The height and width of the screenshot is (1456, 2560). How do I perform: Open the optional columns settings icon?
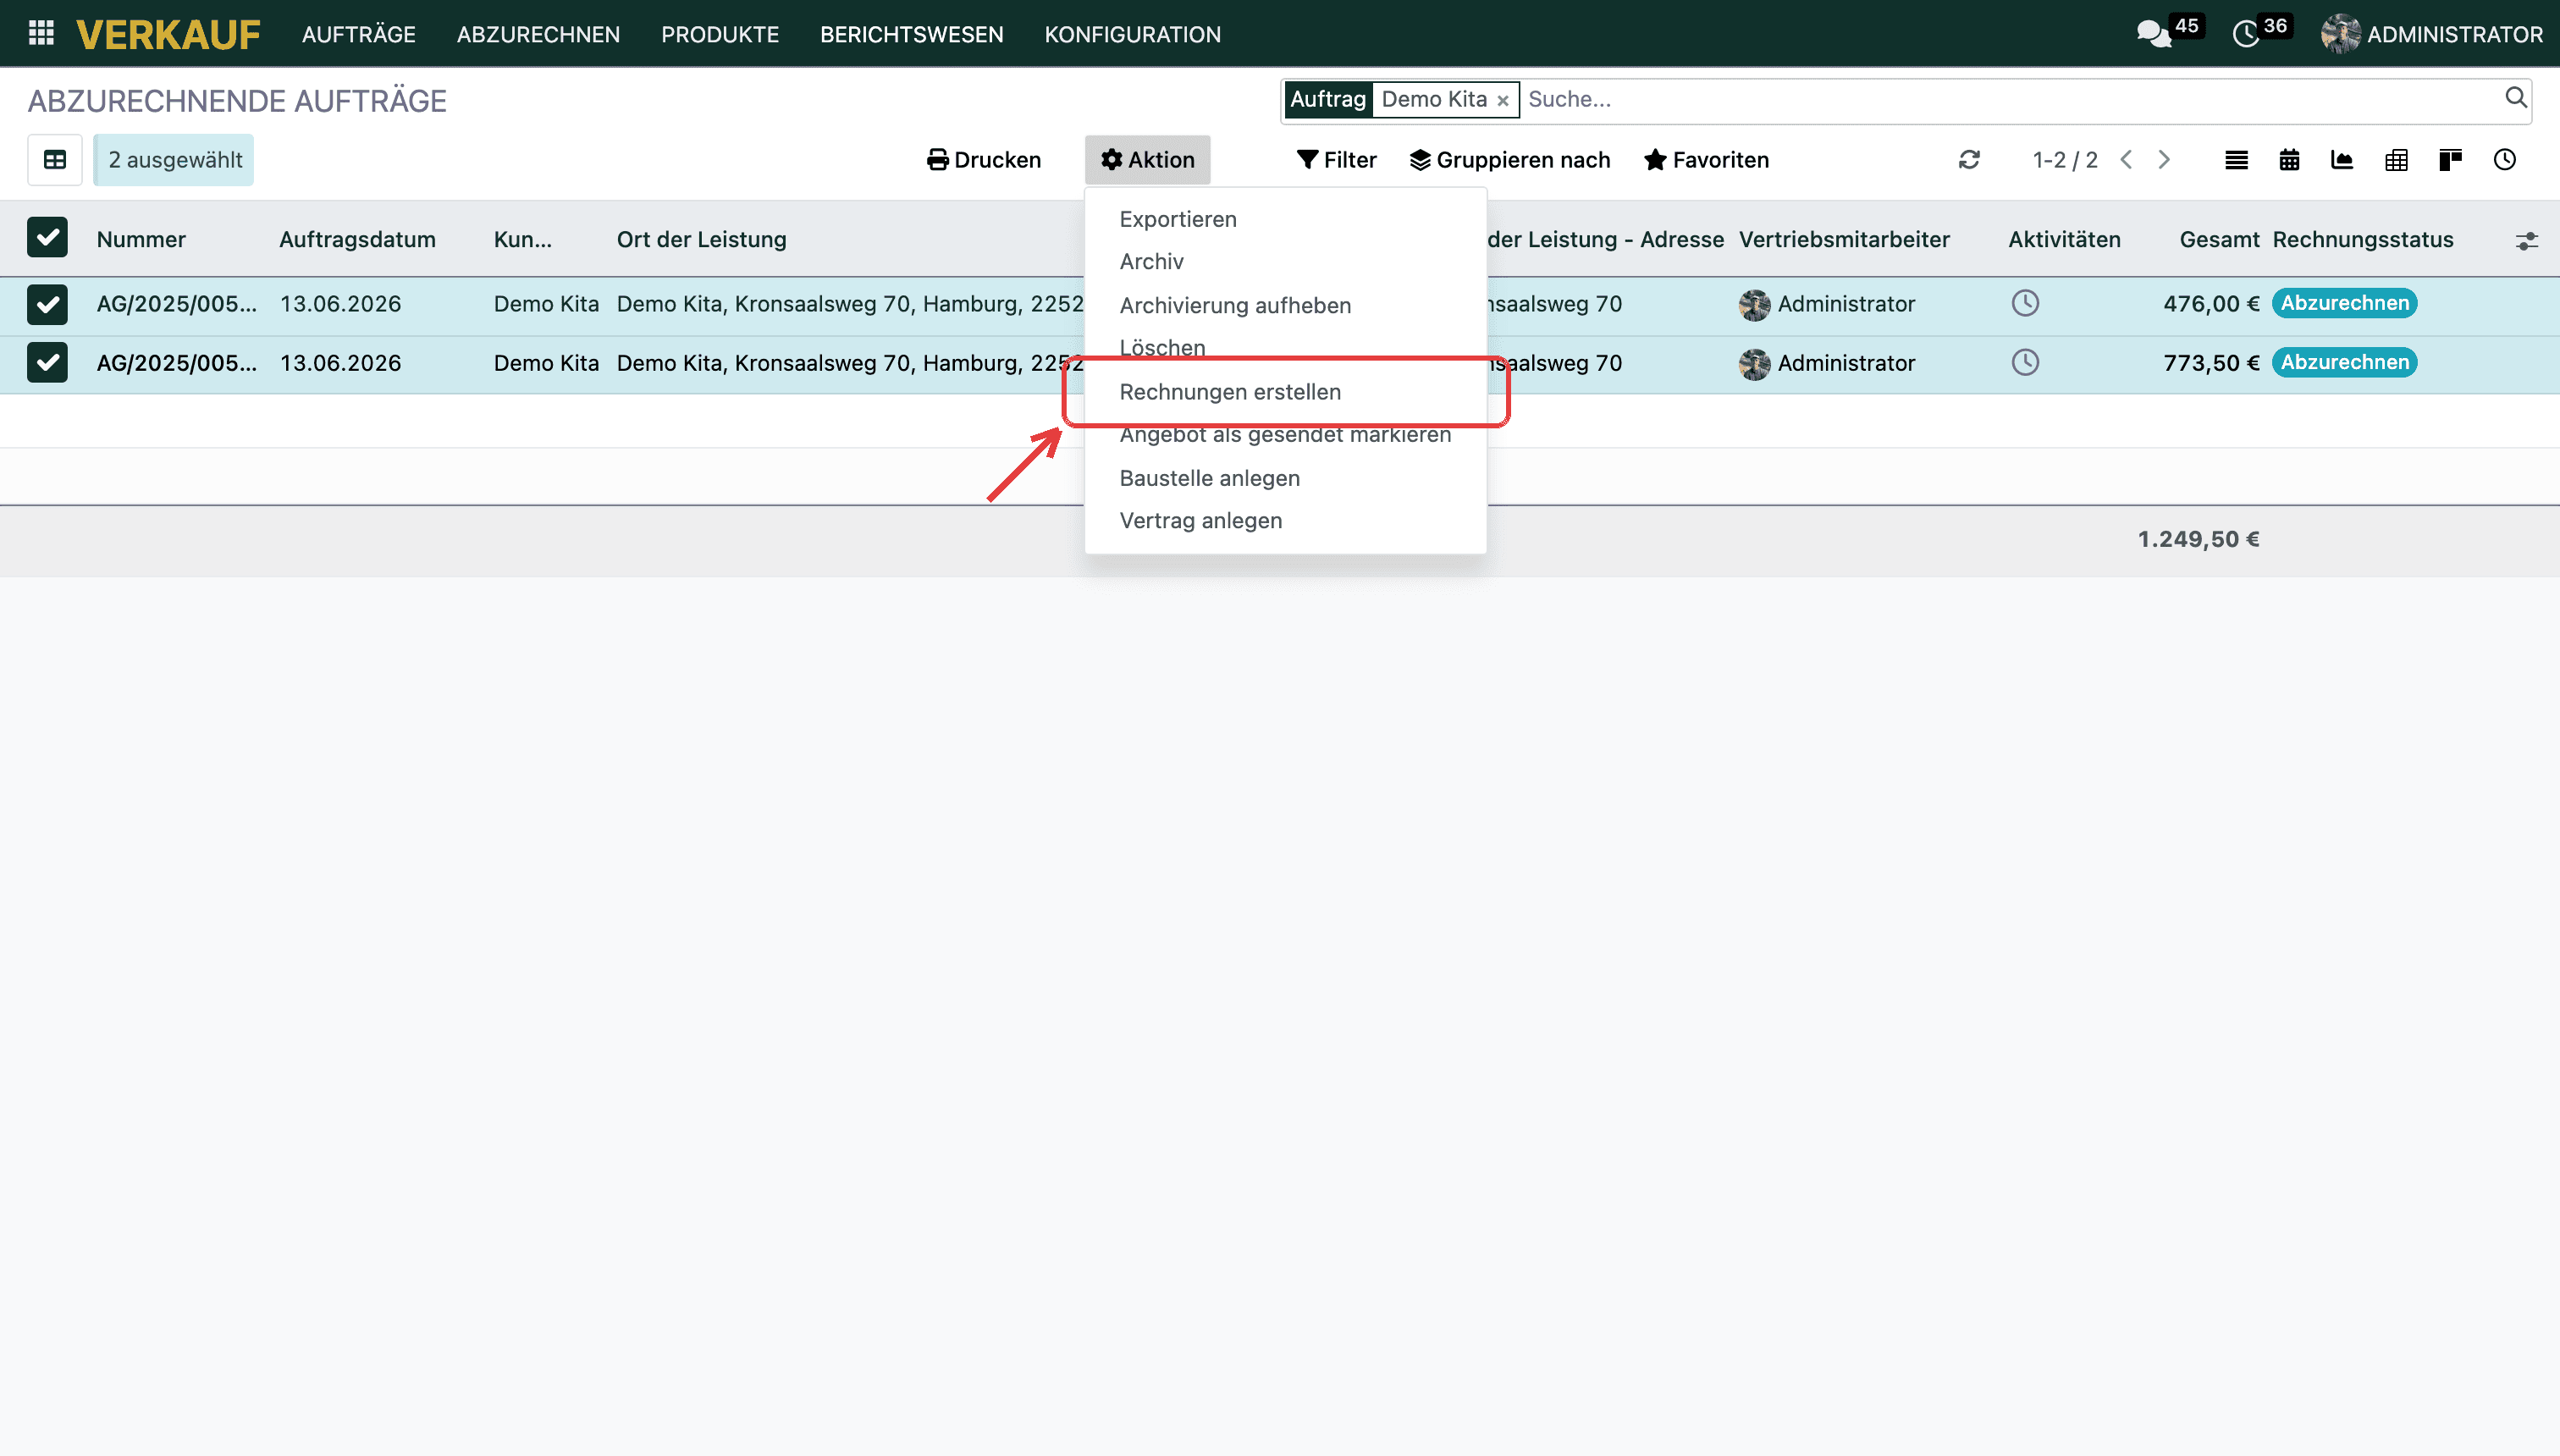2527,241
